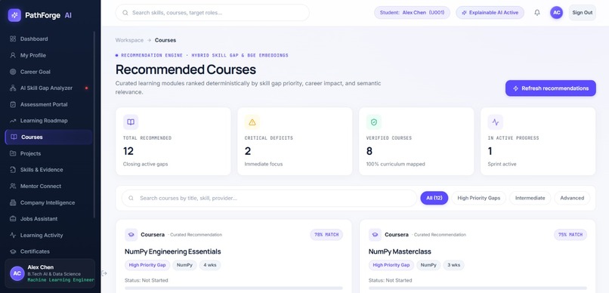Click the 78% MATCH badge
609x293 pixels.
[326, 234]
